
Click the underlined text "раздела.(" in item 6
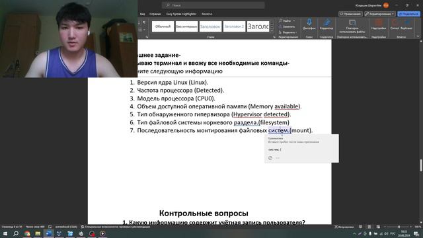click(247, 122)
